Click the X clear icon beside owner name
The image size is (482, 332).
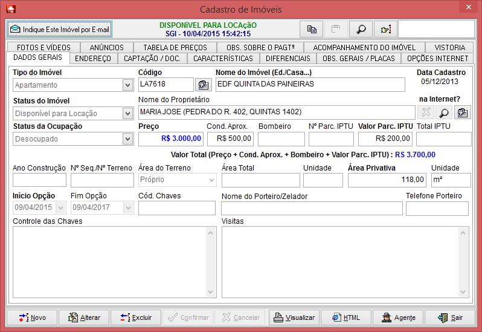pos(426,112)
